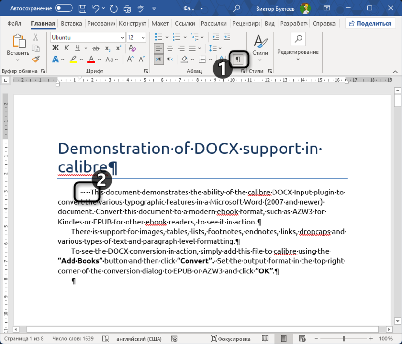
Task: Enable bulleted list formatting
Action: (x=158, y=37)
